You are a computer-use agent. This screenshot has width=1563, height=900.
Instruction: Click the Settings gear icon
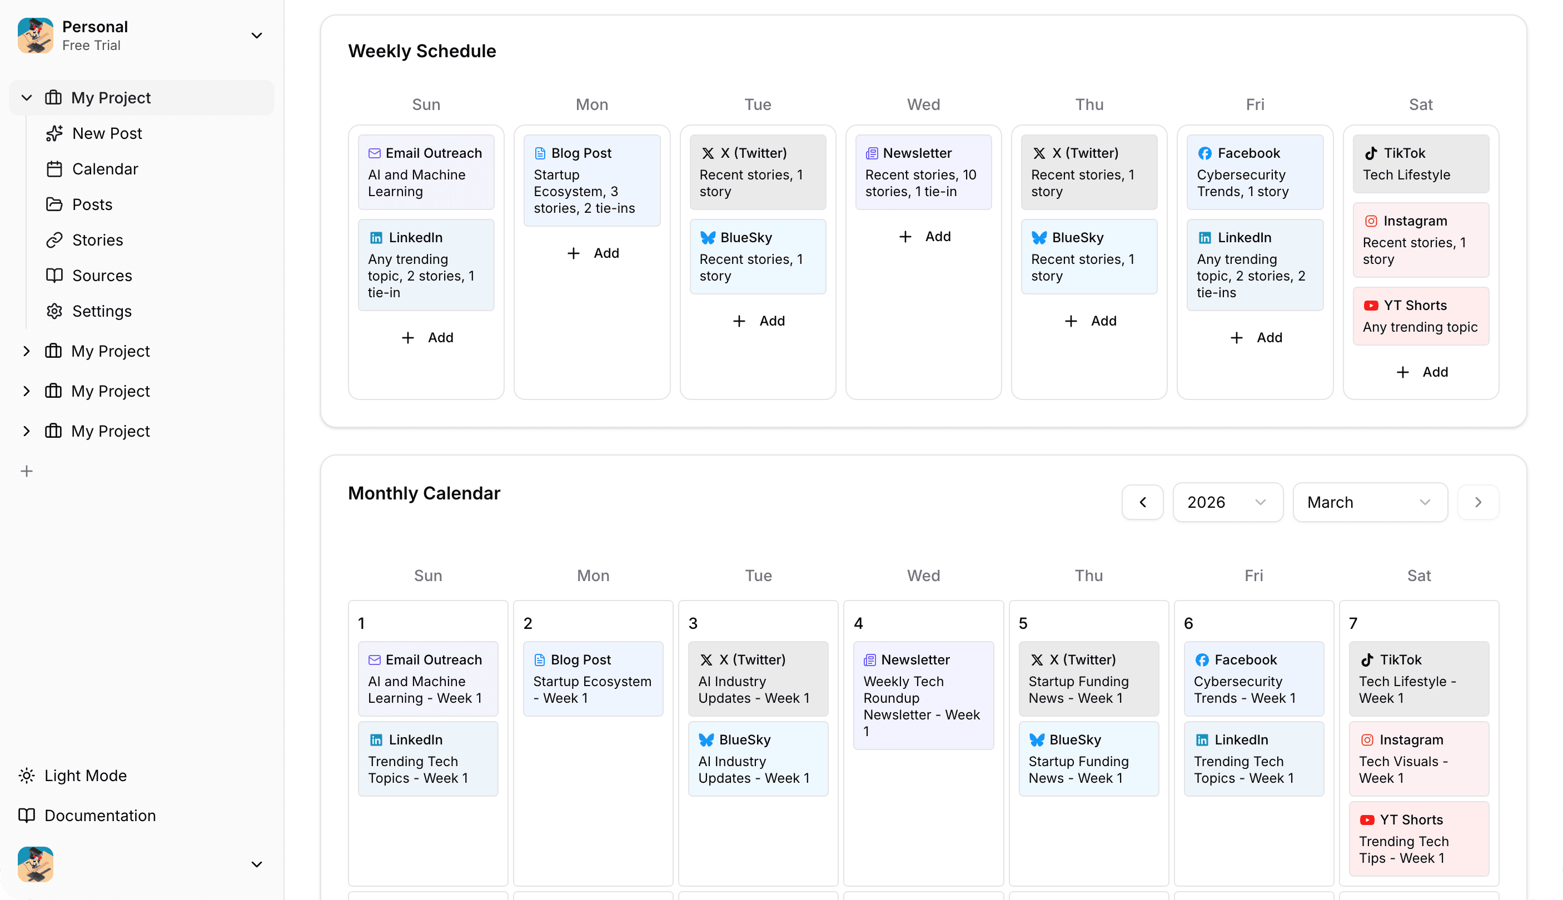point(55,311)
